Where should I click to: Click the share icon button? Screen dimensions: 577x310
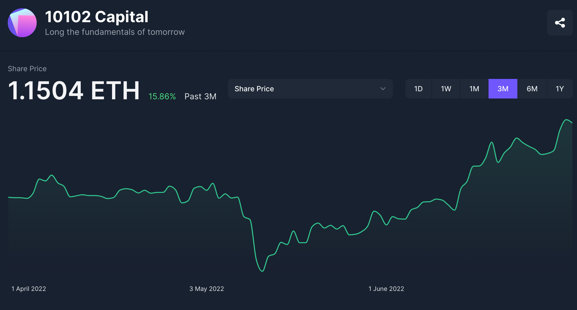tap(560, 23)
